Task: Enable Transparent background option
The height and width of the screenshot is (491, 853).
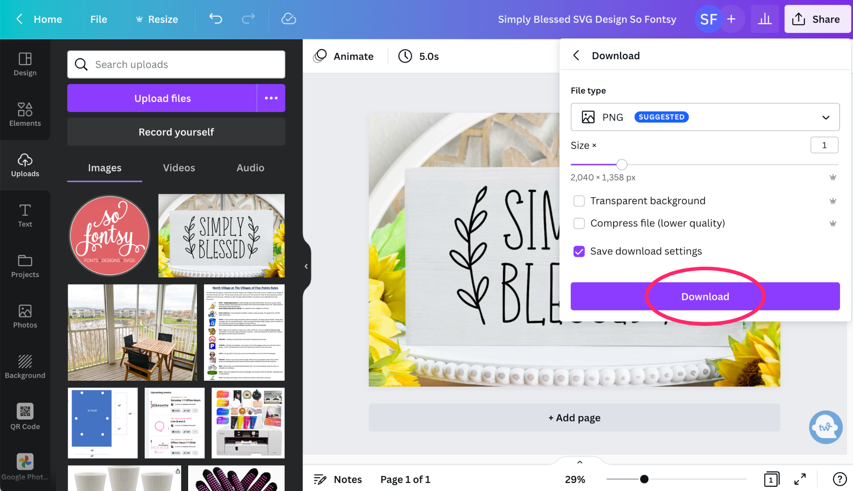Action: point(579,201)
